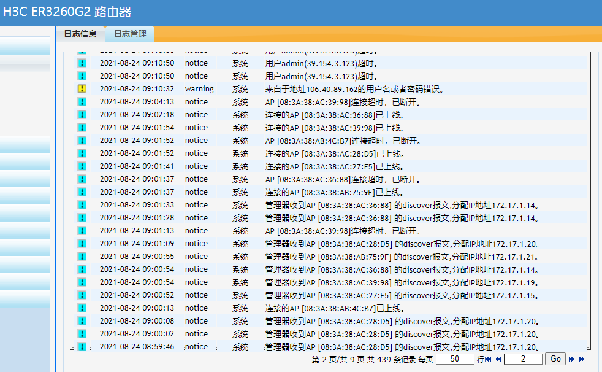Click notice icon of 09:01:37 AP 36:88 timeout row
Image resolution: width=602 pixels, height=372 pixels.
point(82,179)
